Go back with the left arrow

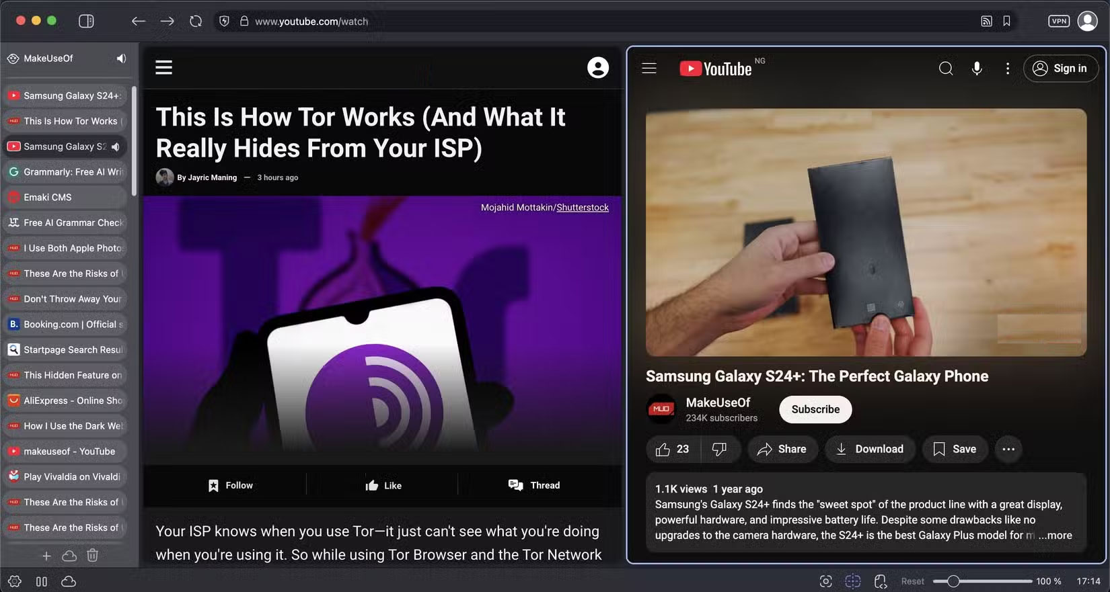click(139, 21)
